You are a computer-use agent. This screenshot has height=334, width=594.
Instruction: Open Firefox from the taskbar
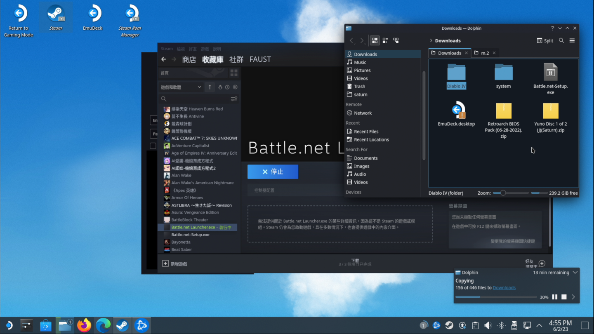click(84, 325)
